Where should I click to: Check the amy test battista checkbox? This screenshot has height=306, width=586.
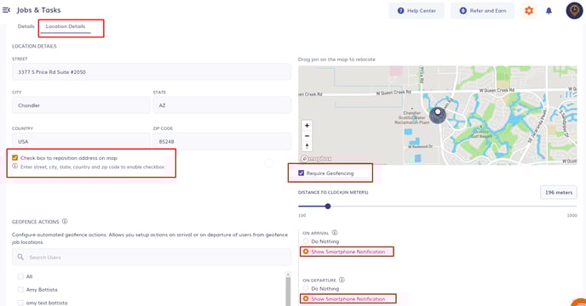coord(20,303)
